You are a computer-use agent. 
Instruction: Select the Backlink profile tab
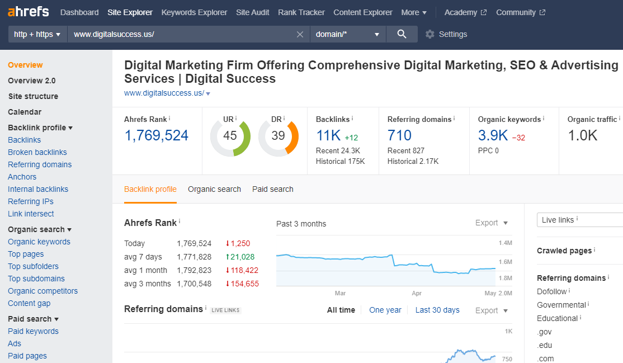[150, 189]
